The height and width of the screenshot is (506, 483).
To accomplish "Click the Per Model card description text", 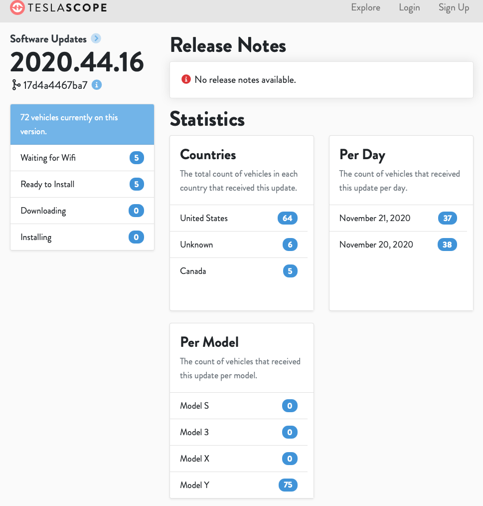I will [x=240, y=369].
